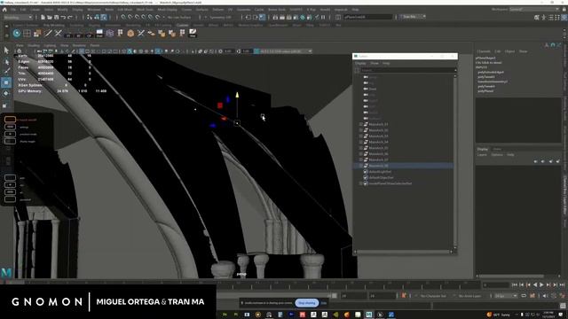
Task: Select MainArch_08 highlighted row in Outliner
Action: point(404,166)
